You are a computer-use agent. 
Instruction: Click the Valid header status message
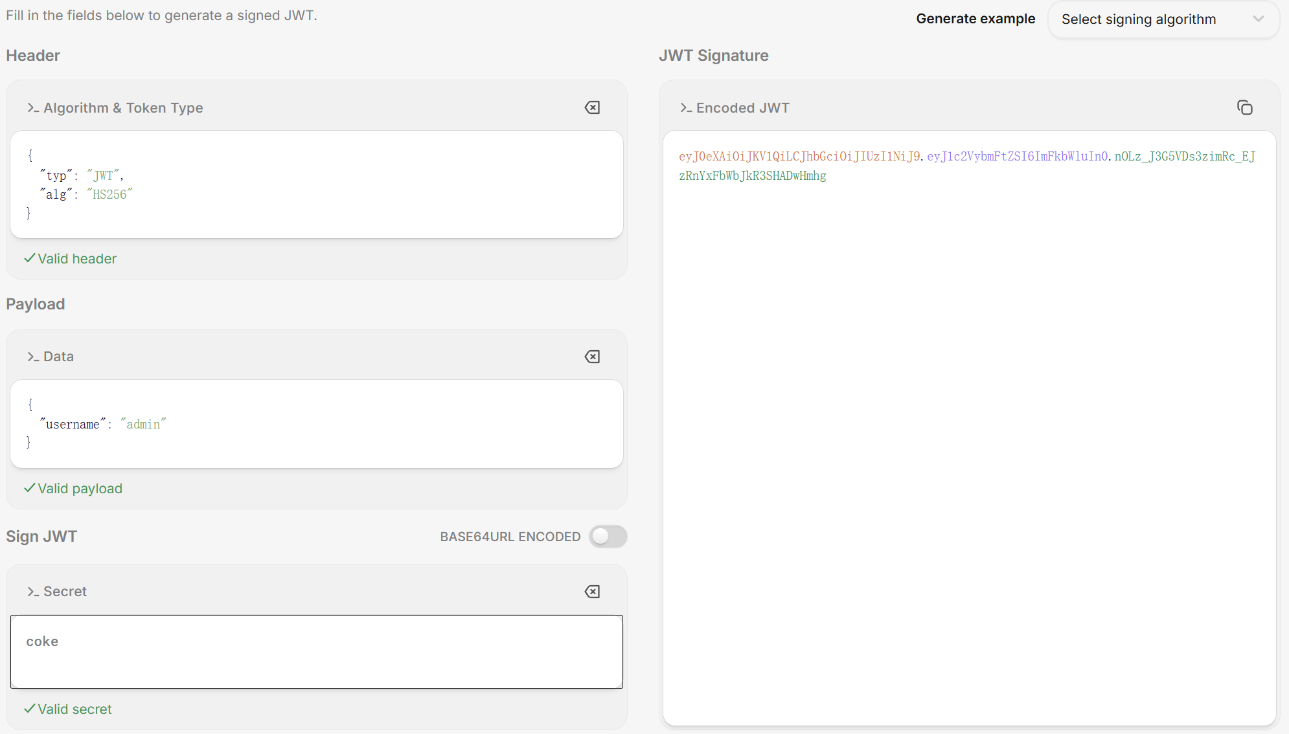[x=76, y=259]
